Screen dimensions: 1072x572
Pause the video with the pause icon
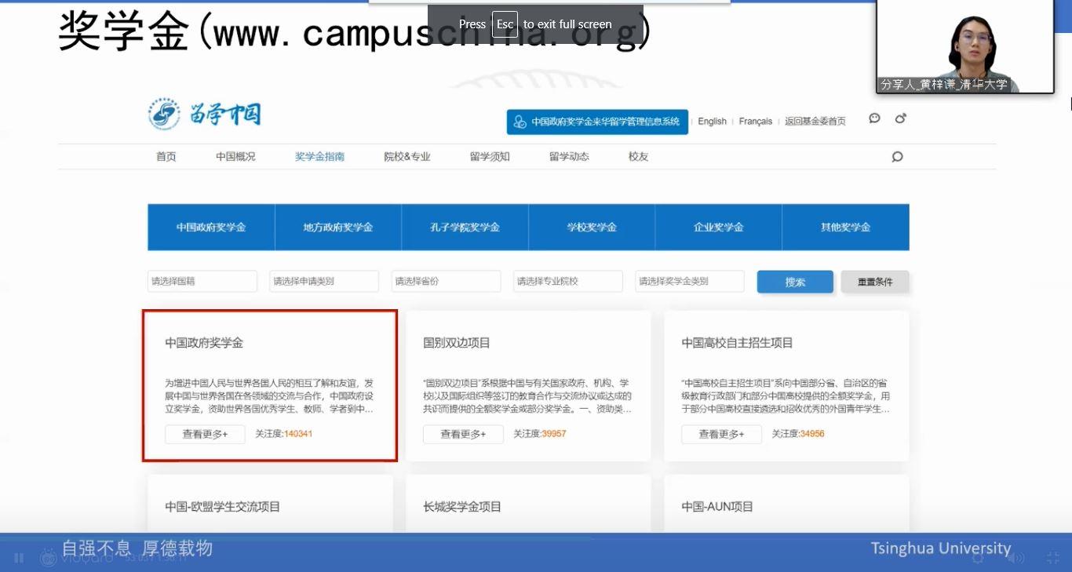(x=19, y=558)
